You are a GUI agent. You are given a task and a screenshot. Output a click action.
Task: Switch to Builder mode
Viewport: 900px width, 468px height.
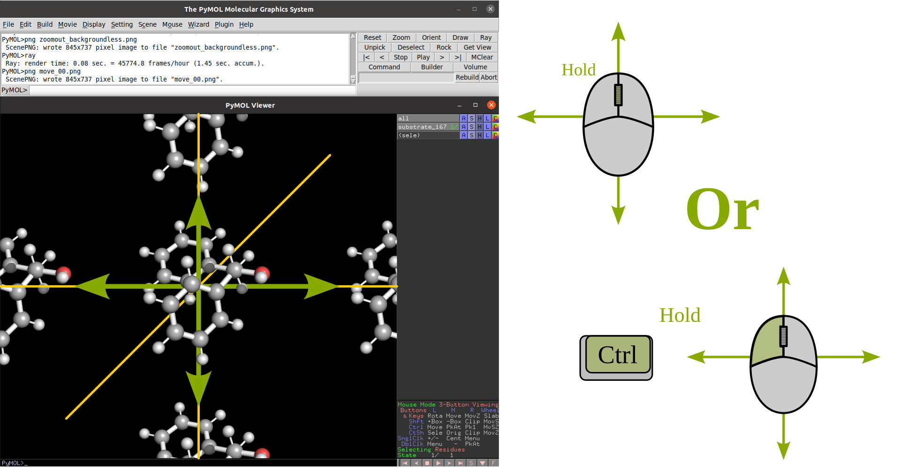pos(431,67)
